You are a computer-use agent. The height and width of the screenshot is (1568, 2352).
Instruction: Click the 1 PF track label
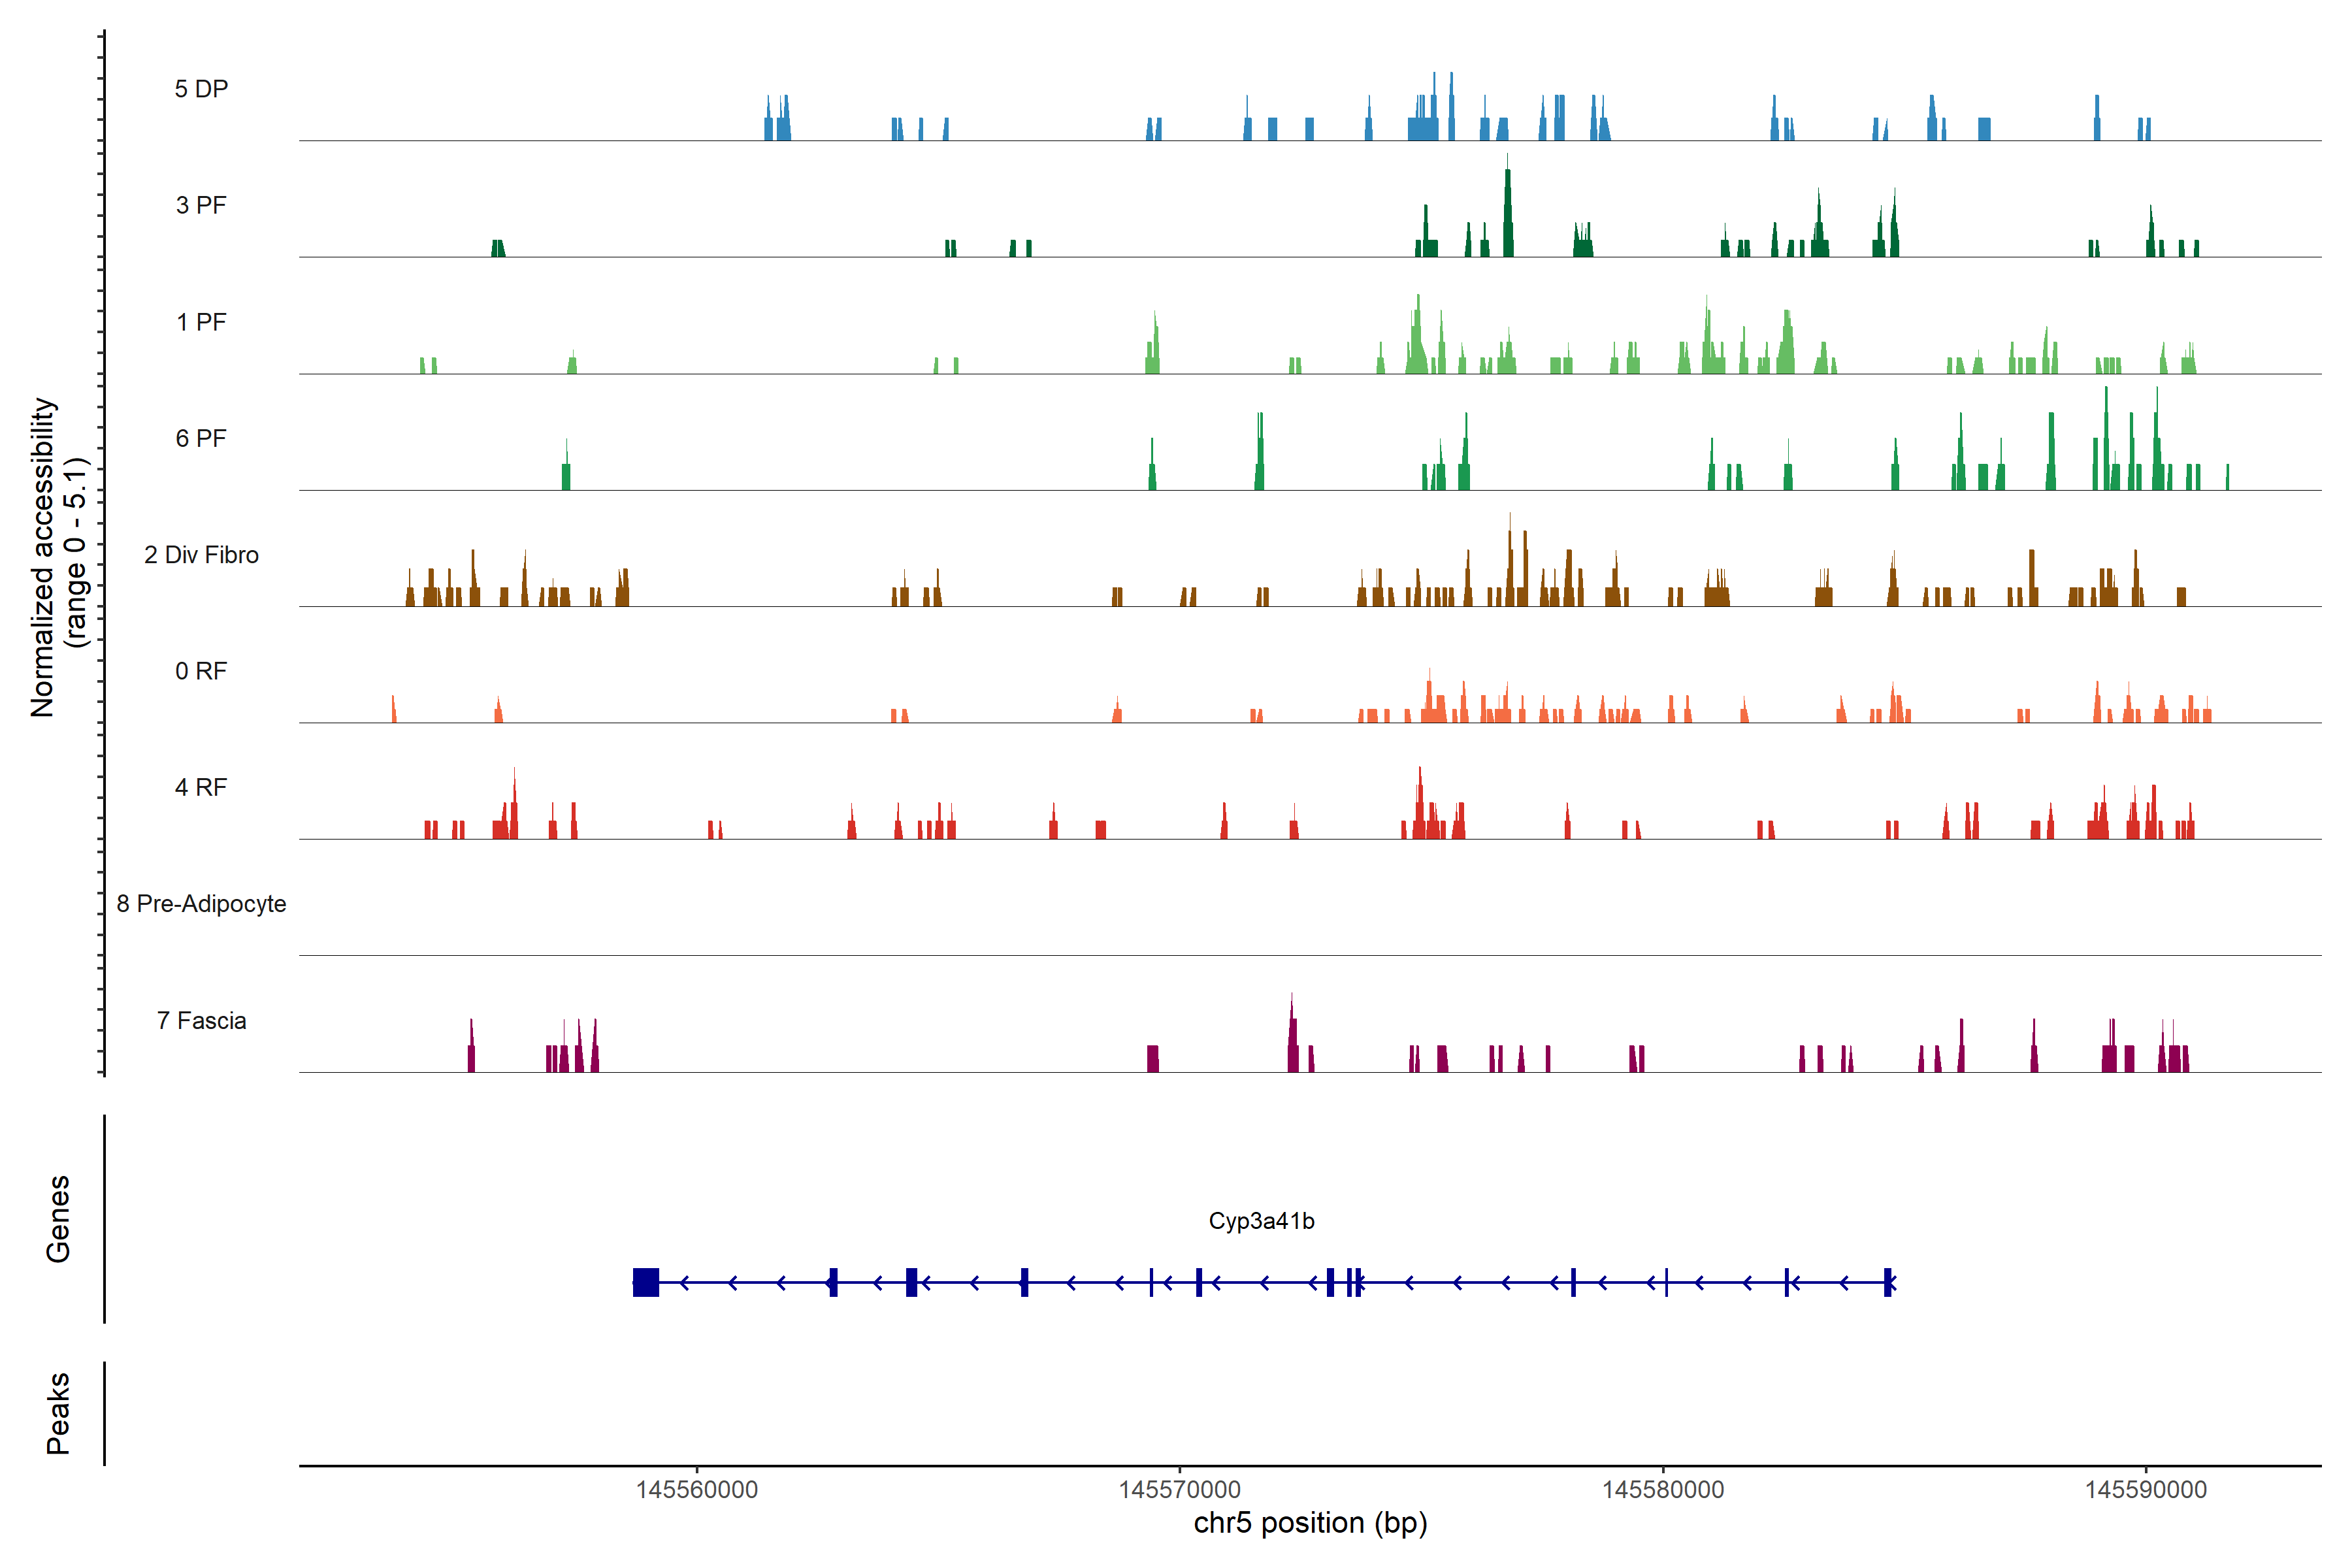coord(201,322)
